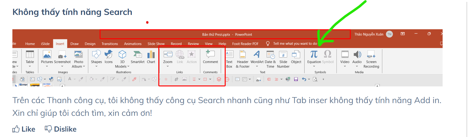
Task: Open the Table insert menu
Action: pyautogui.click(x=30, y=59)
